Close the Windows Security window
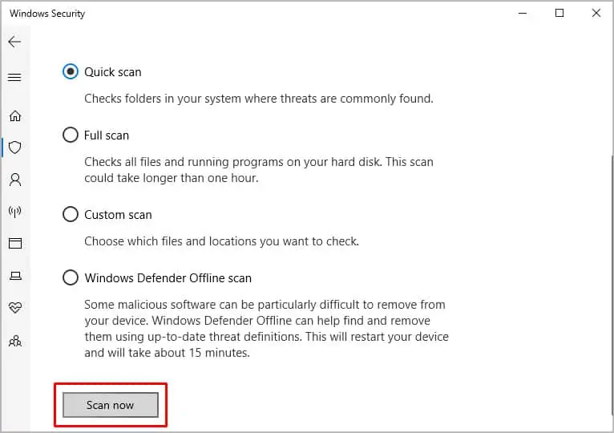614x433 pixels. pos(596,13)
